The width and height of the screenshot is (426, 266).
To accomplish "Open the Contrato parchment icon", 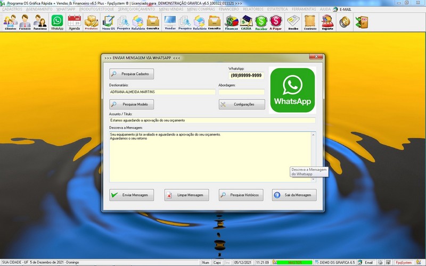I will pos(310,22).
